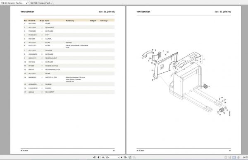Image resolution: width=248 pixels, height=160 pixels.
Task: Click the SECHSKANTMUTTER row
Action: pos(69,70)
